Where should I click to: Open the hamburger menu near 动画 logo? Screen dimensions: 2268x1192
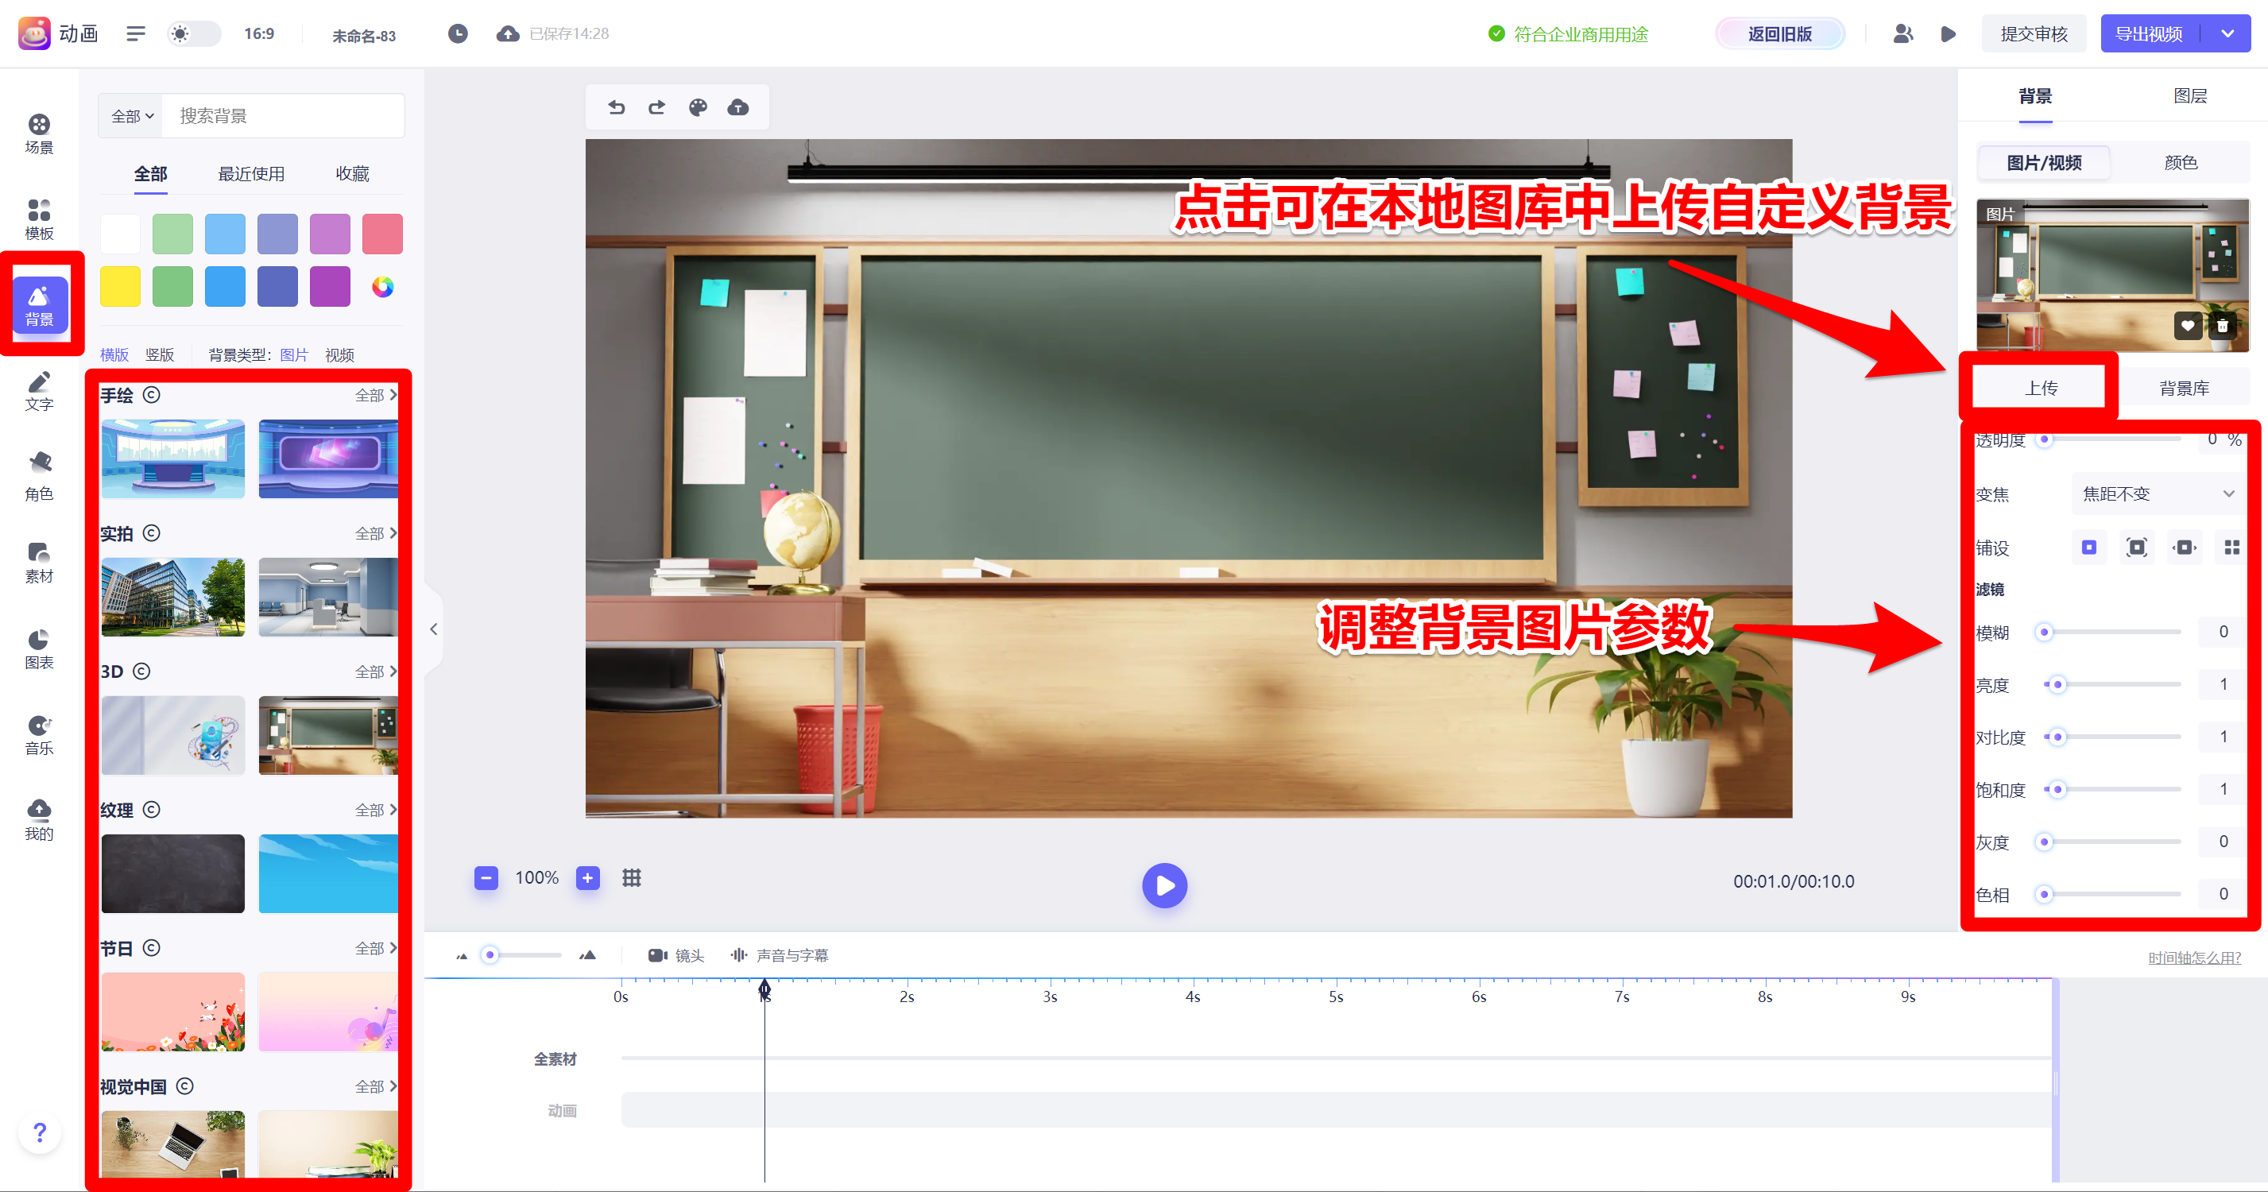(136, 33)
